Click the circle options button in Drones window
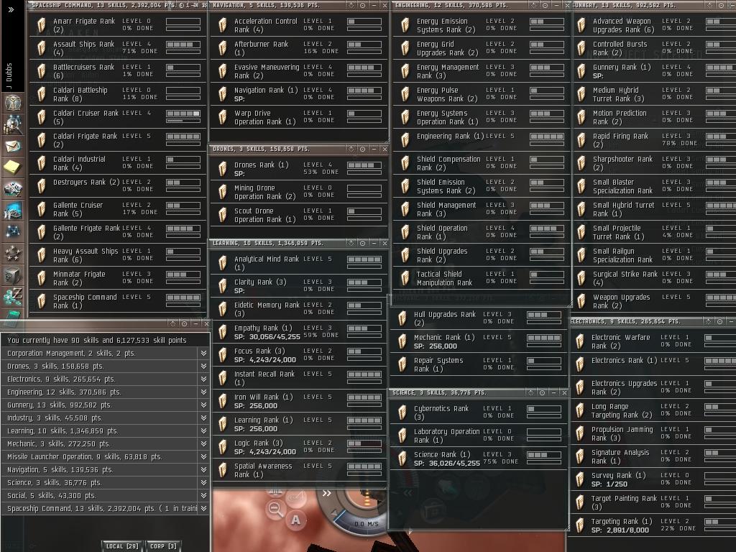Screen dimensions: 736x552 pyautogui.click(x=362, y=149)
